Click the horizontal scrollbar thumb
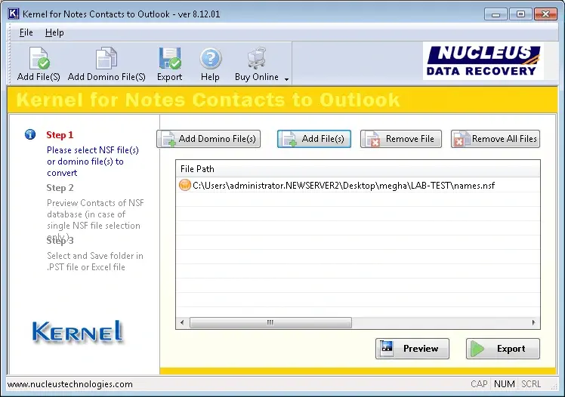Image resolution: width=565 pixels, height=397 pixels. click(270, 322)
